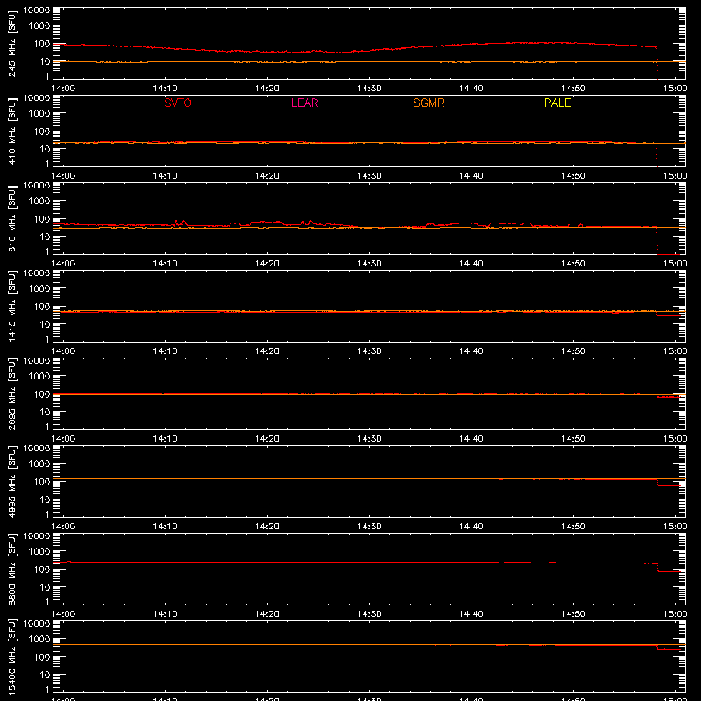Click the 10000 y-tick on the 245 MHz plot
This screenshot has width=701, height=701.
[37, 11]
